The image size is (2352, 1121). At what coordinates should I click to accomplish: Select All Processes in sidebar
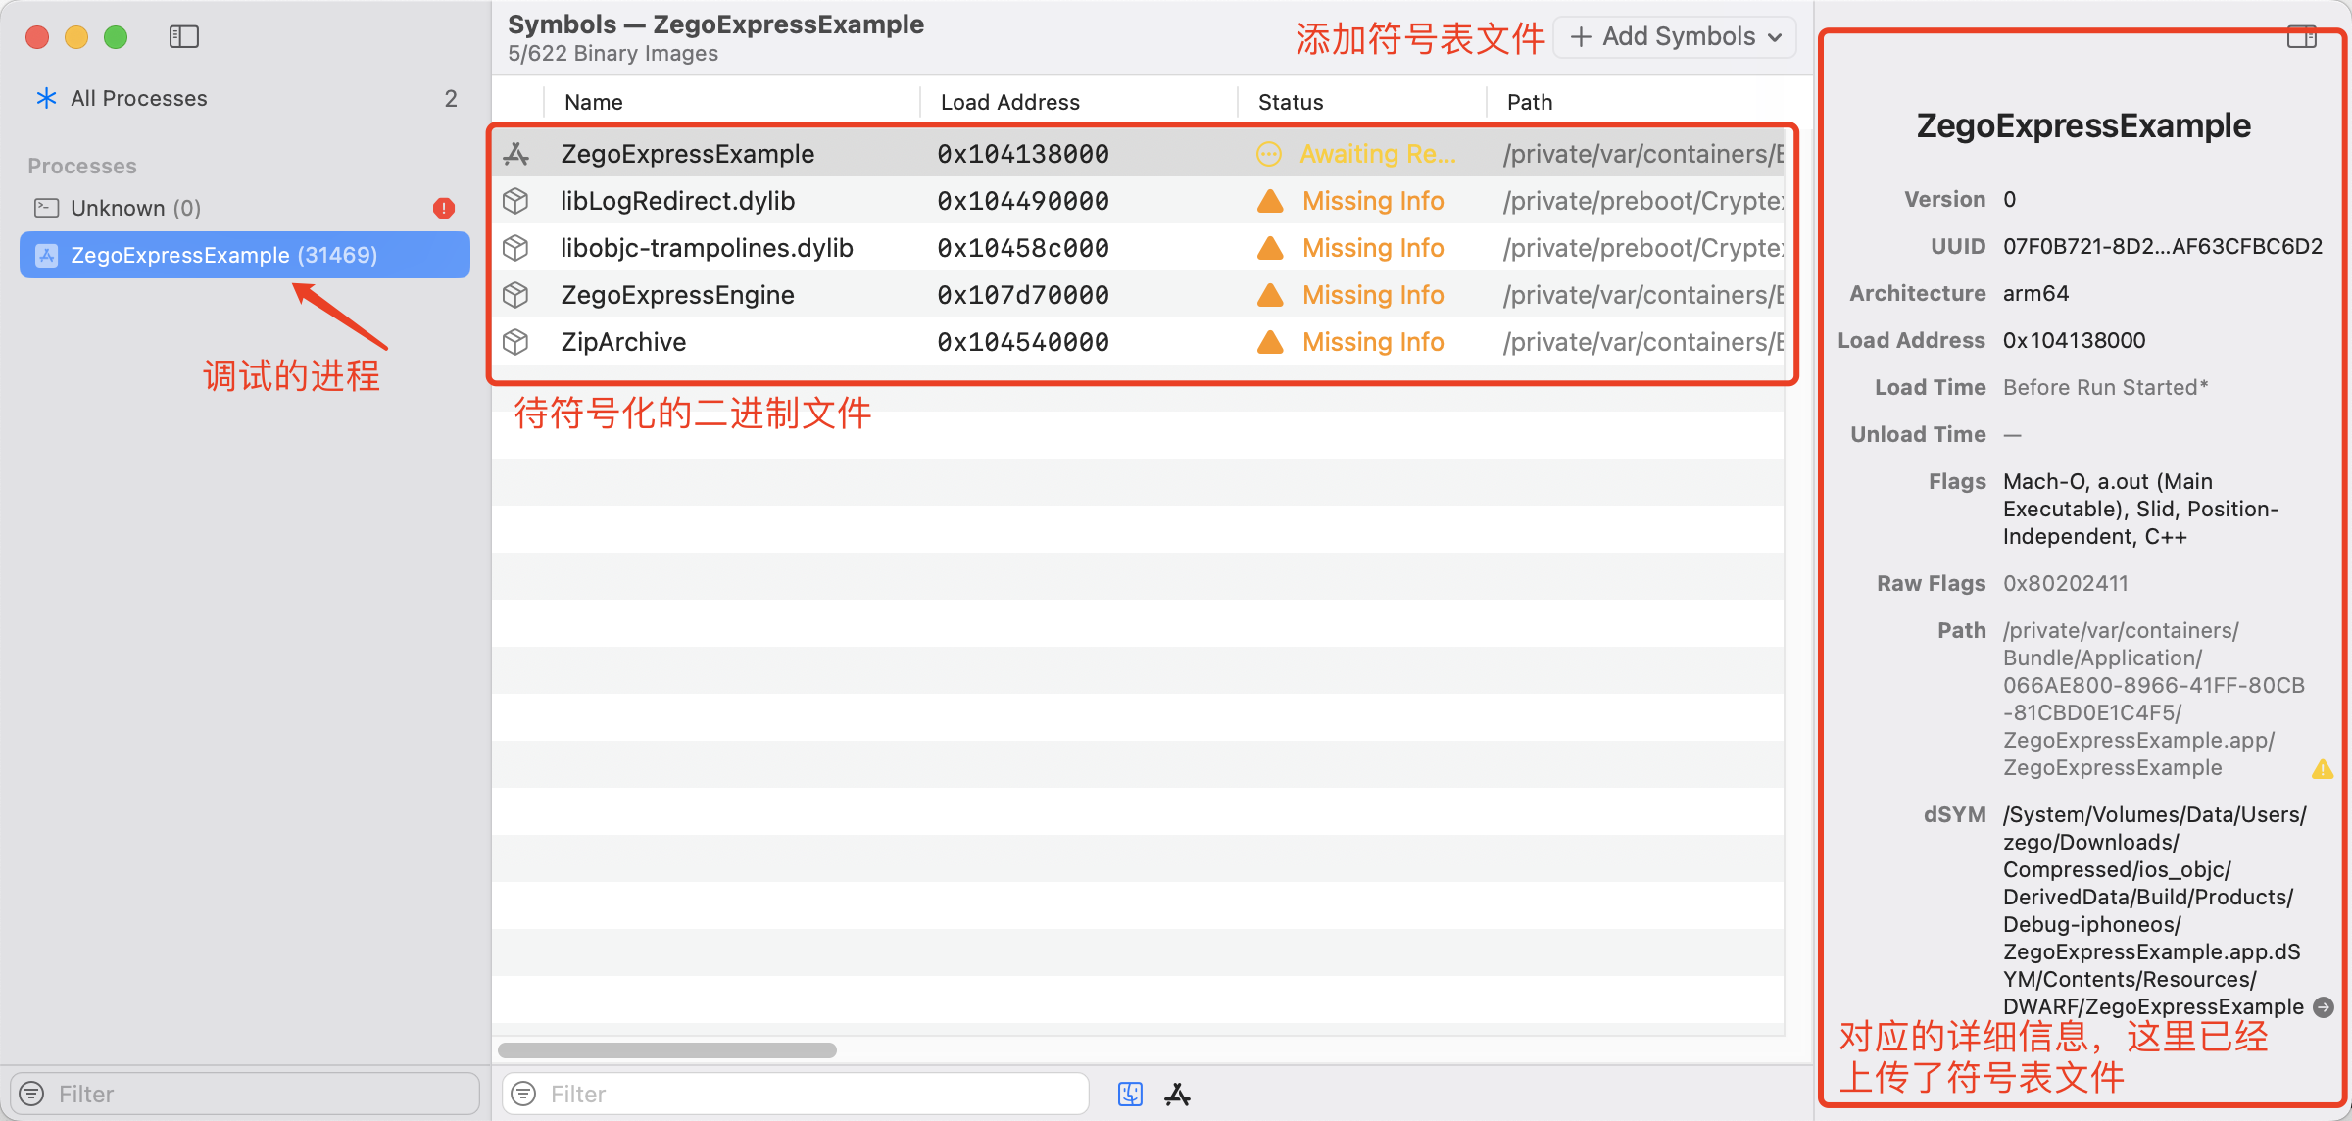point(245,98)
